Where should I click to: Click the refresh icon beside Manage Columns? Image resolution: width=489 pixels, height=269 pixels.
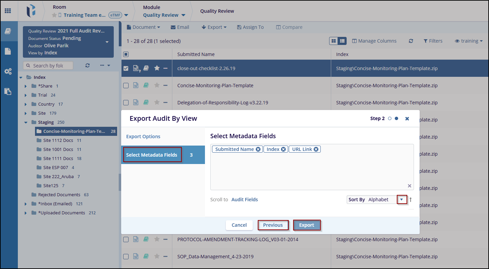click(411, 41)
